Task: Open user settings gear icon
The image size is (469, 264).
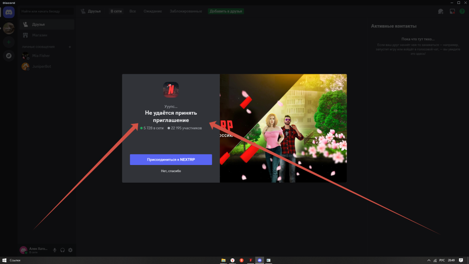Action: (70, 250)
